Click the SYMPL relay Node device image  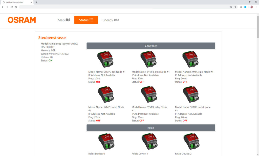[x=149, y=94]
